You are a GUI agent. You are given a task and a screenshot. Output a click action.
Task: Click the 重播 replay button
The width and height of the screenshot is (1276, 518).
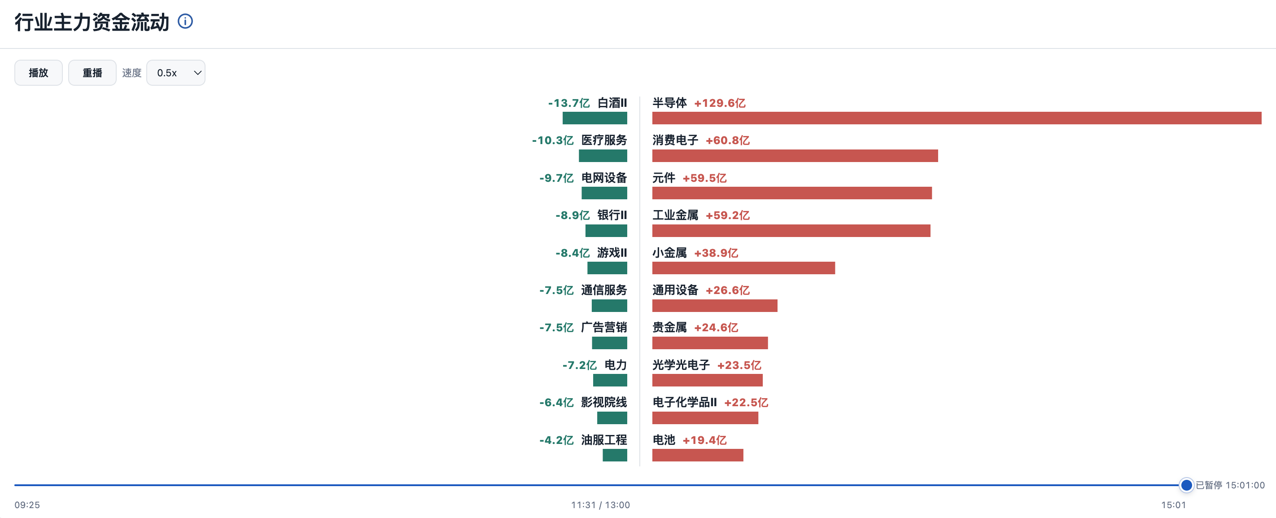(x=92, y=73)
